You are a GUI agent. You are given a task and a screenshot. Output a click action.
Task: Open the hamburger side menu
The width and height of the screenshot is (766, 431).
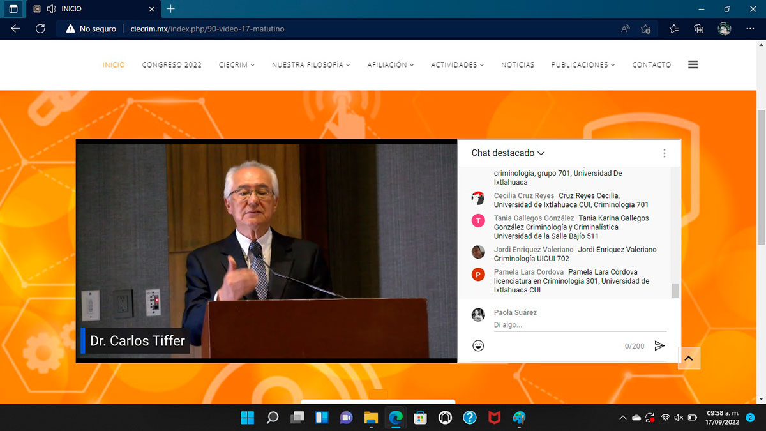pyautogui.click(x=693, y=64)
